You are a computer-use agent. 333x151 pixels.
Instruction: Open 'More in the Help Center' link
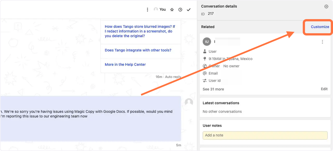[125, 65]
